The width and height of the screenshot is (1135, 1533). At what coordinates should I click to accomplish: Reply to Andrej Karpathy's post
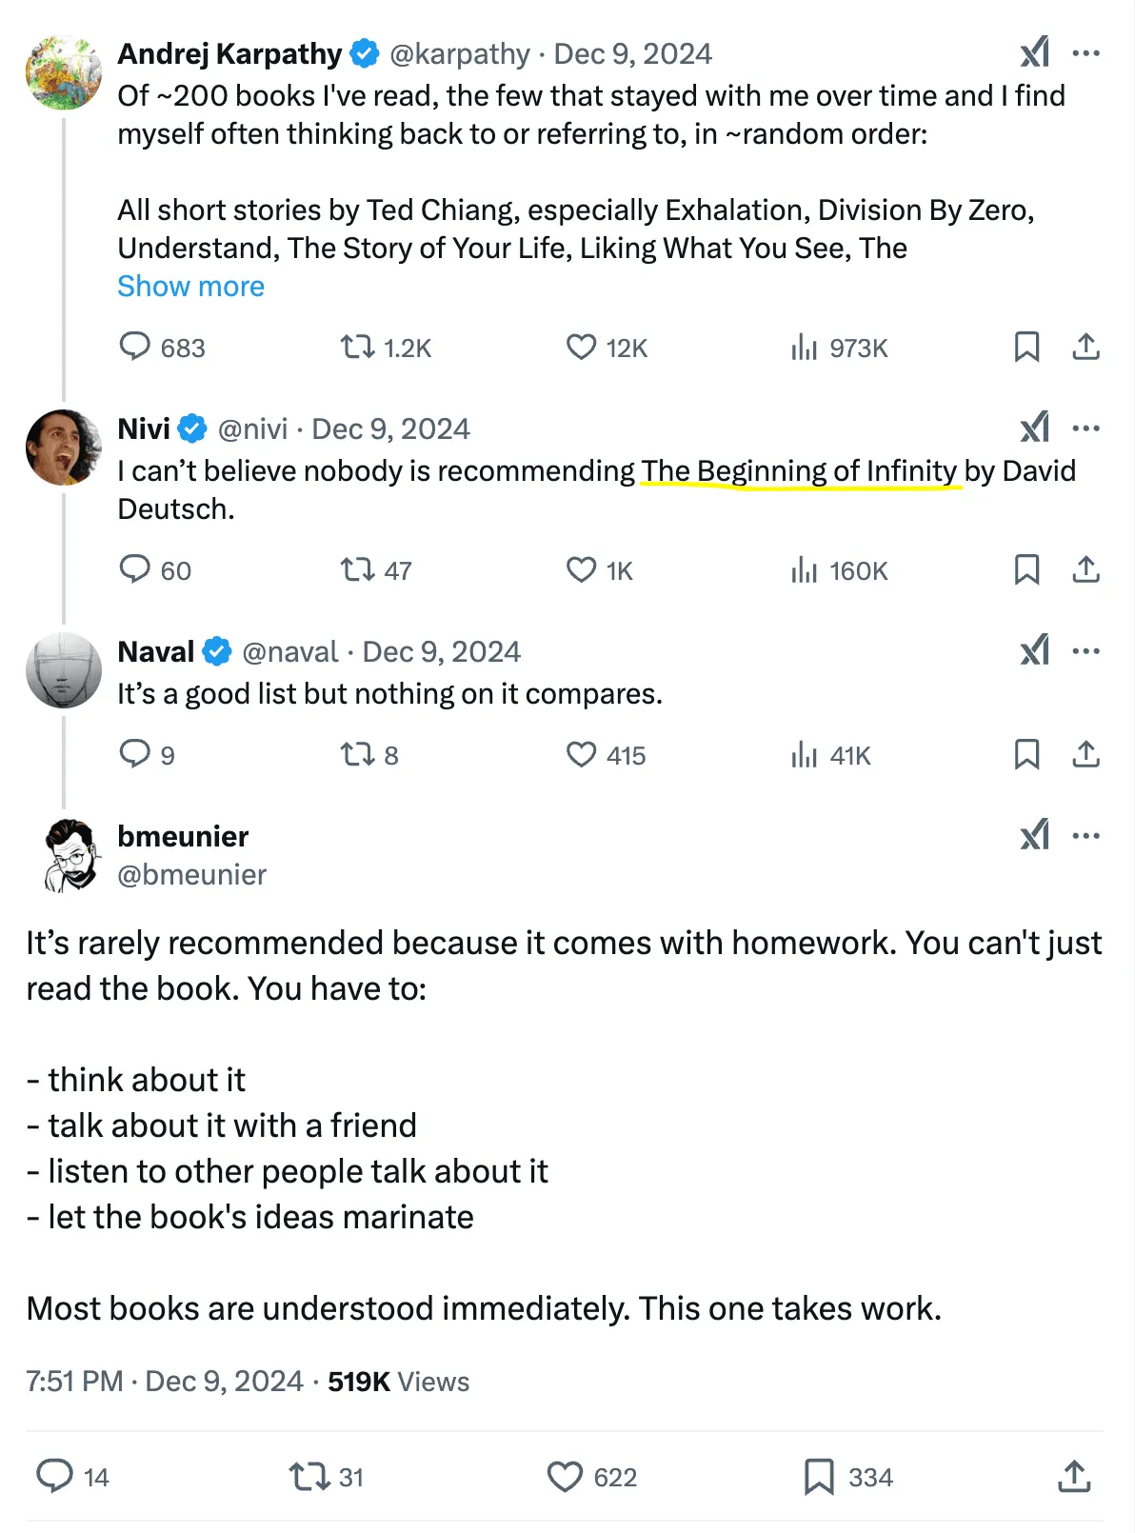162,348
